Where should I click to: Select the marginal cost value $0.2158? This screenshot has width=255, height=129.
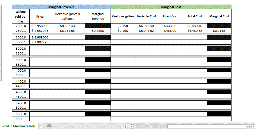219,31
